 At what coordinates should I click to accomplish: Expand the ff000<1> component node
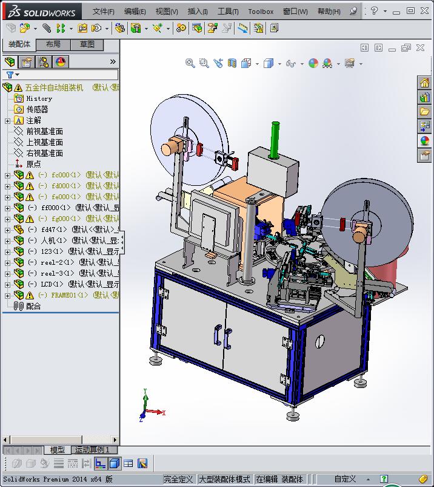coord(7,208)
